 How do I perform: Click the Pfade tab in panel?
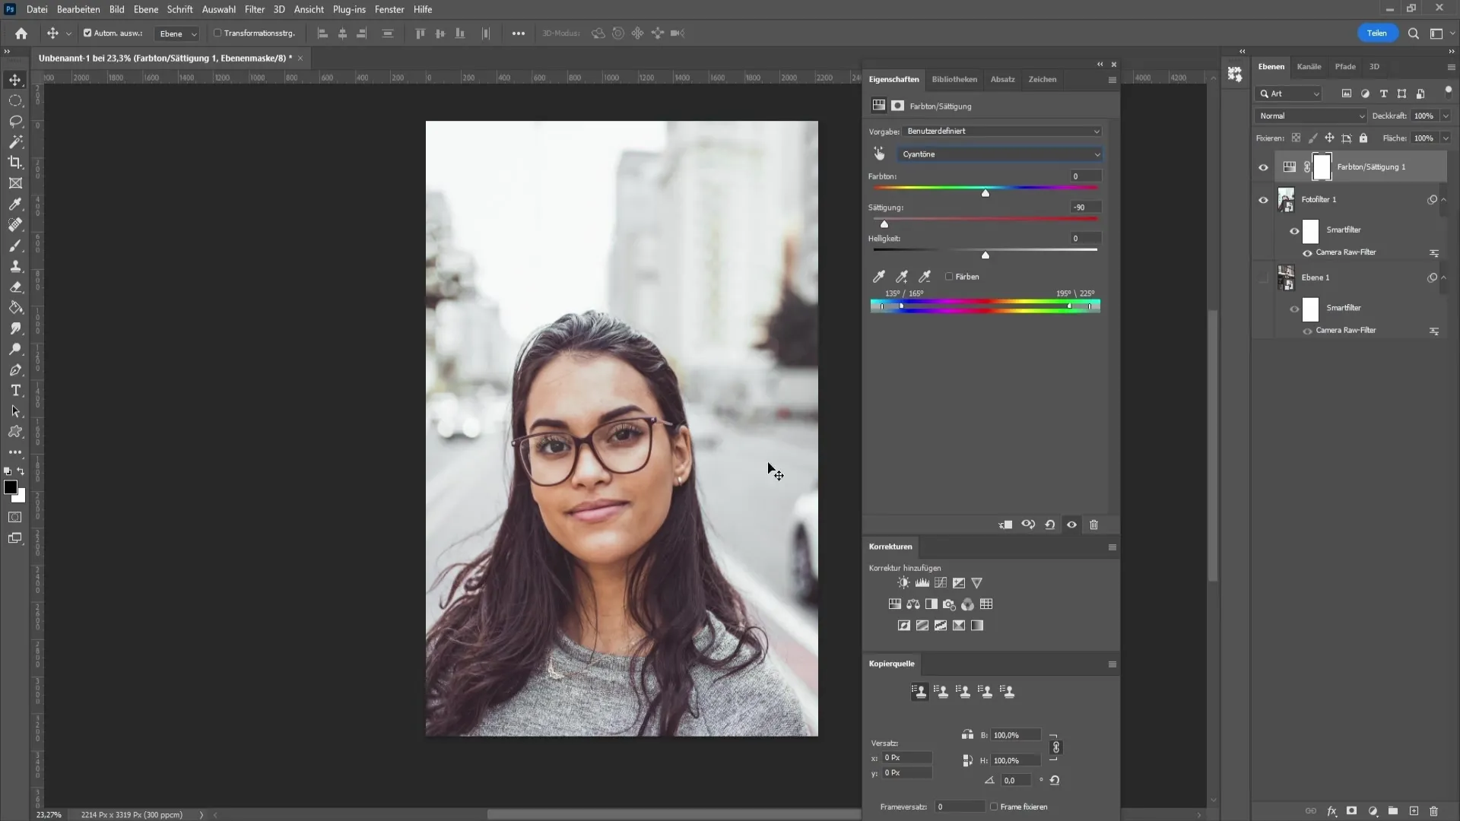coord(1346,66)
